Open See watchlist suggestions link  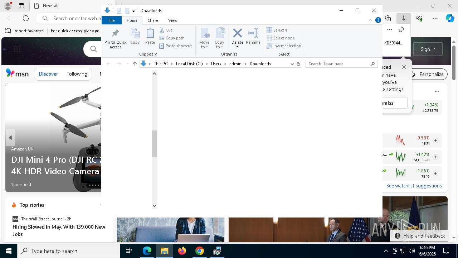414,186
